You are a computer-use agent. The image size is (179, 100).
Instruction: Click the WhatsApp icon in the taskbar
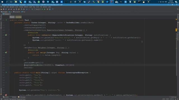(39, 2)
